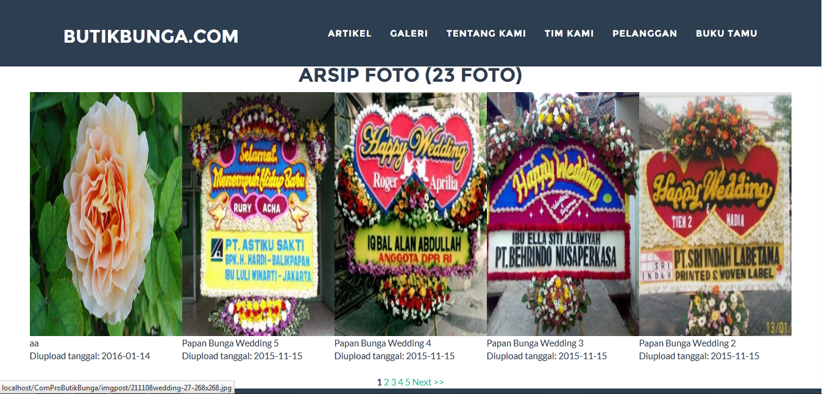Open the TENTANG KAMI menu item
This screenshot has width=822, height=394.
click(x=486, y=34)
